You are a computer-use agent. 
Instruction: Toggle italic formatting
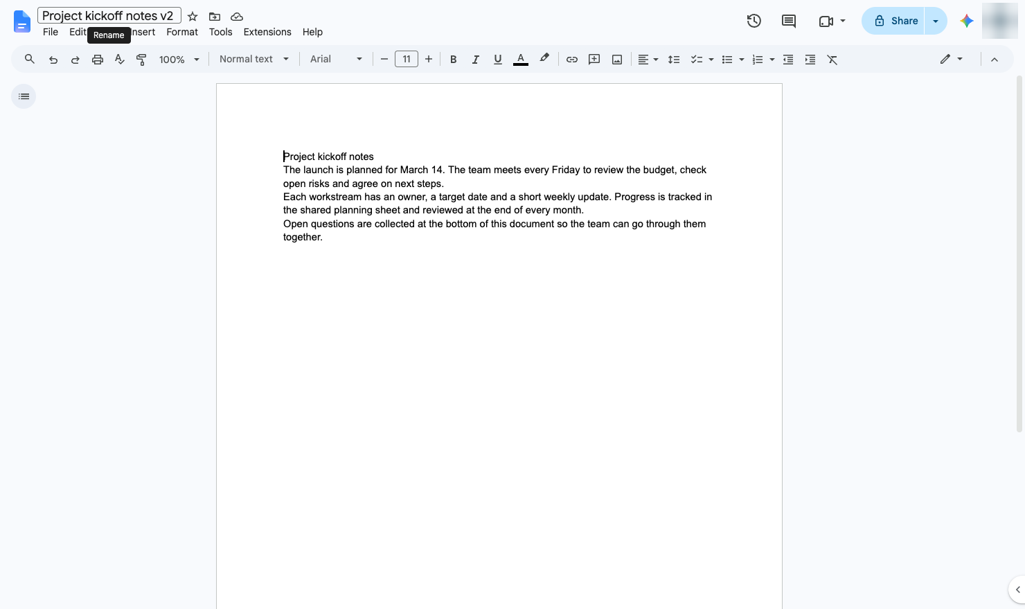click(x=476, y=60)
